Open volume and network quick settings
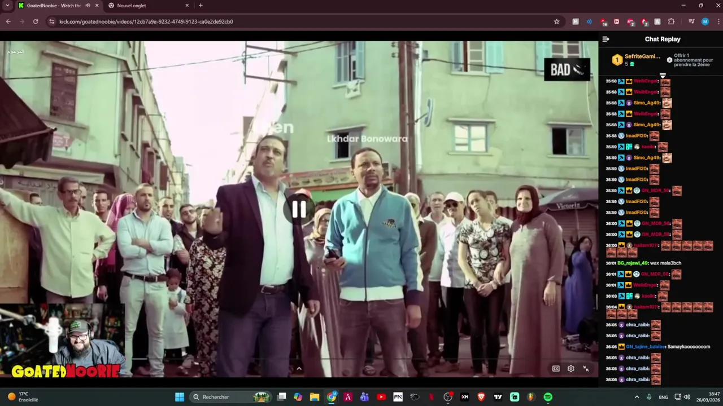Image resolution: width=723 pixels, height=406 pixels. [x=683, y=397]
